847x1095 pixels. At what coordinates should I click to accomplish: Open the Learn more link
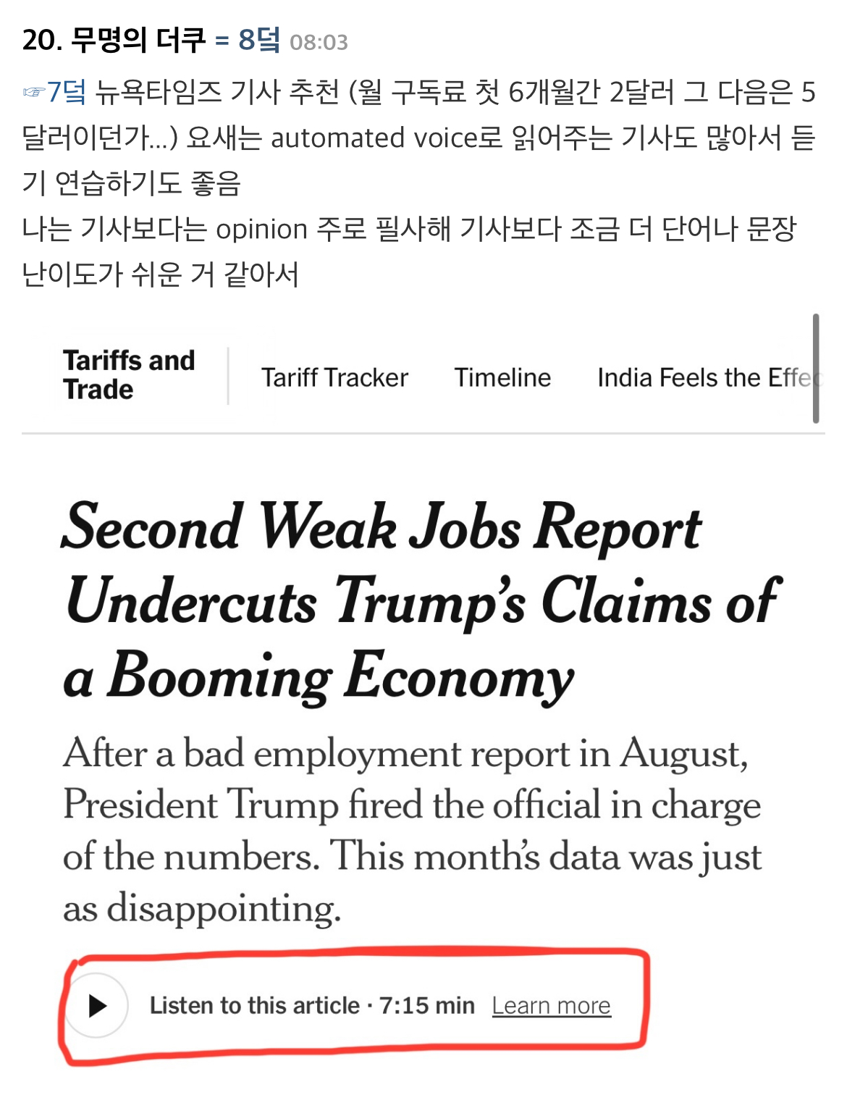[x=551, y=1005]
